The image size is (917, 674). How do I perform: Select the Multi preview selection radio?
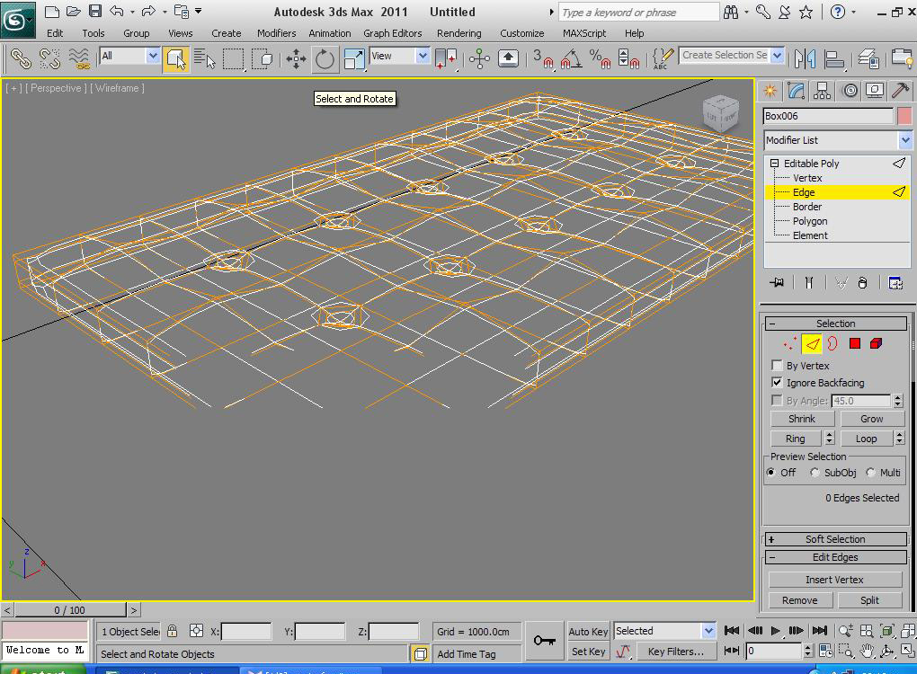[871, 473]
